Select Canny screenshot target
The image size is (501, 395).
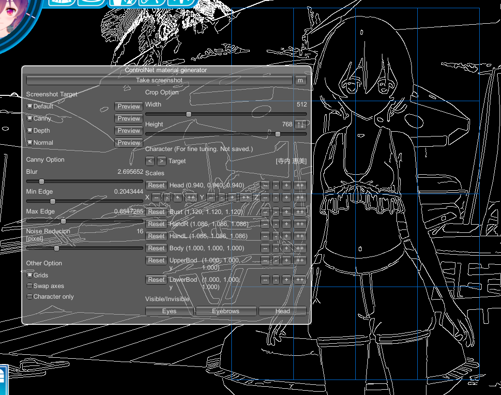click(30, 118)
